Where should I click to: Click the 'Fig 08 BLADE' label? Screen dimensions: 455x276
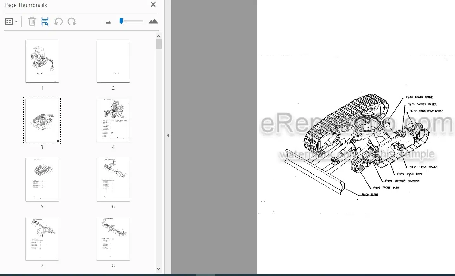pos(370,195)
